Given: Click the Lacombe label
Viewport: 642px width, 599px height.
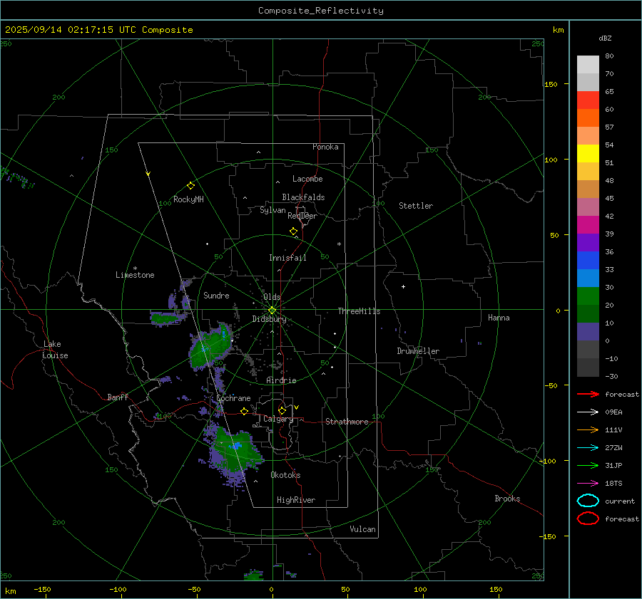Looking at the screenshot, I should coord(307,179).
